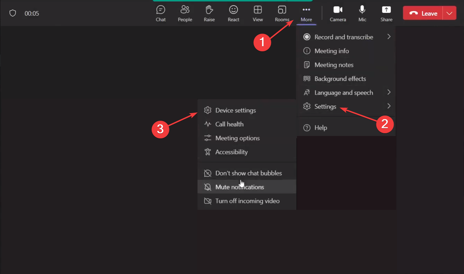Image resolution: width=464 pixels, height=274 pixels.
Task: Open the Settings menu entry
Action: click(x=346, y=106)
